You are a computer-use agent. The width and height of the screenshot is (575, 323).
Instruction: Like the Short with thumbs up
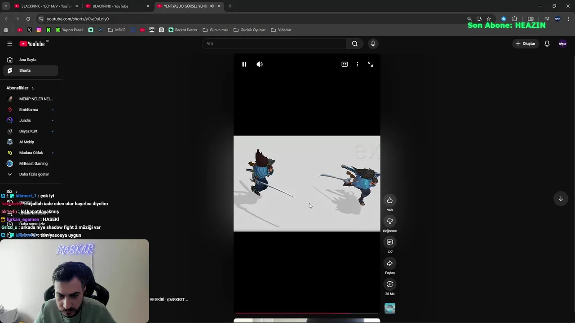[x=390, y=200]
